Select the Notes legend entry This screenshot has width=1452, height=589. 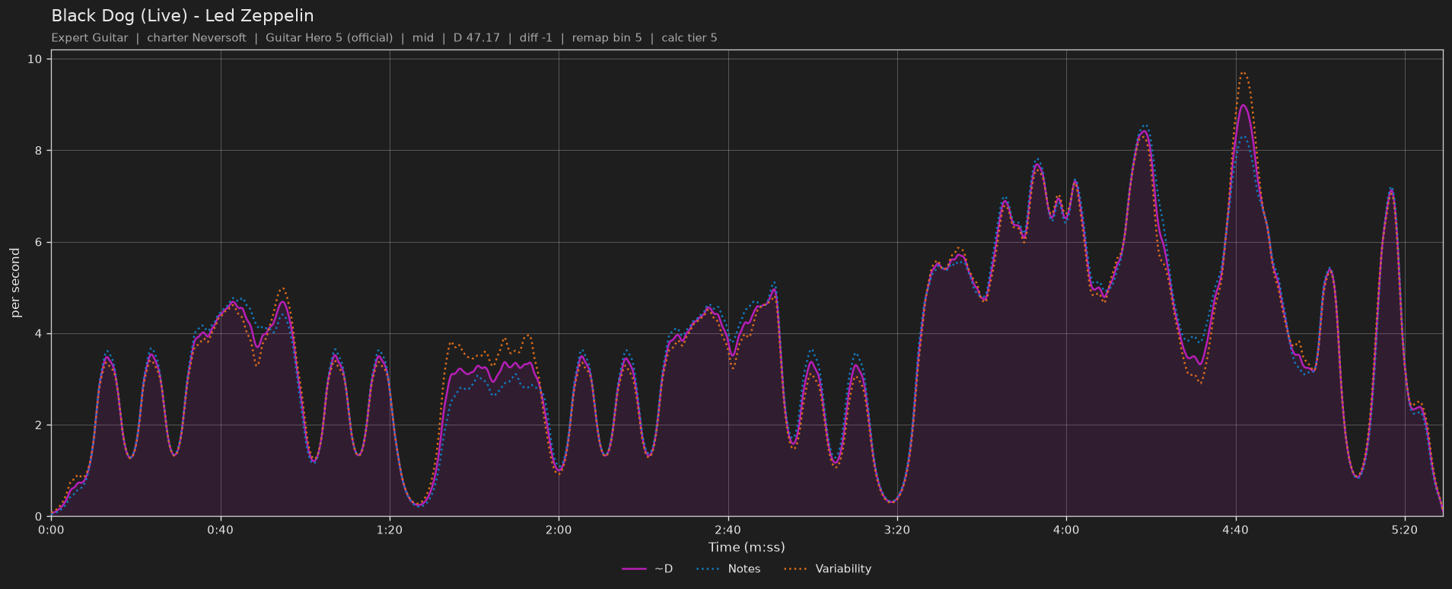(728, 569)
